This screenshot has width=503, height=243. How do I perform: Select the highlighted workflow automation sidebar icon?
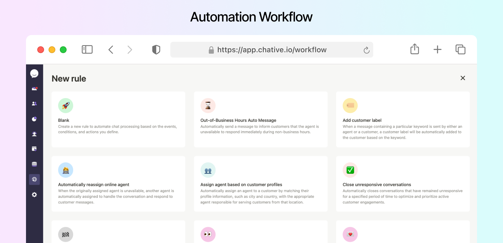pos(34,179)
